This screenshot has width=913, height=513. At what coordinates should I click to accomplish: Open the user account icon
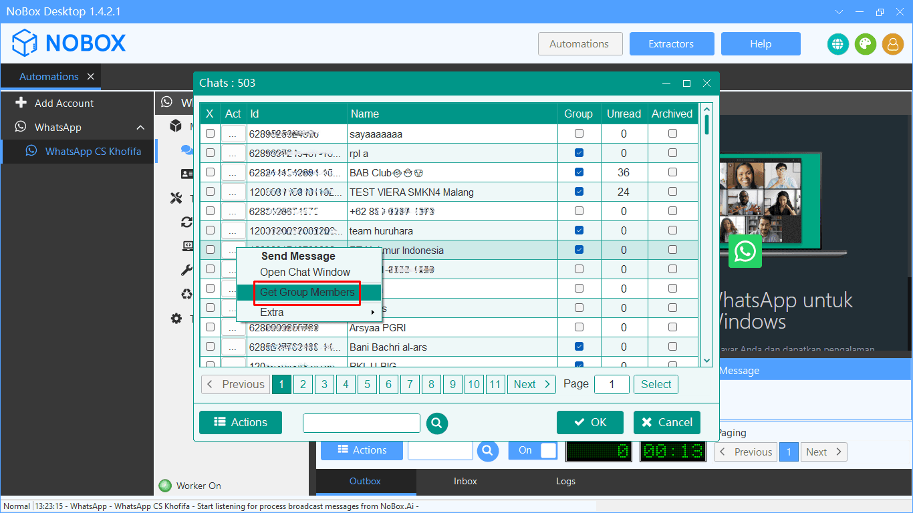tap(893, 43)
